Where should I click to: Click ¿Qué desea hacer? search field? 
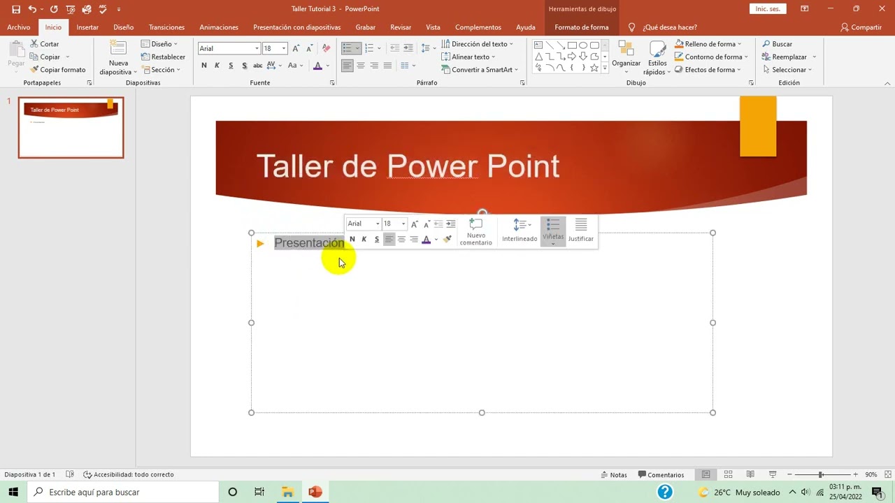coord(662,27)
